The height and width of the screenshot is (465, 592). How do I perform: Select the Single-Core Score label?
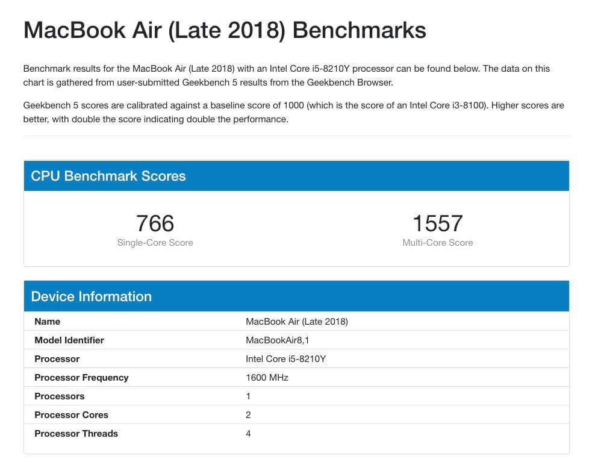pos(155,243)
